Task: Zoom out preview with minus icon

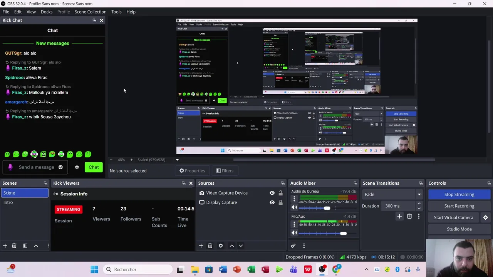Action: [111, 160]
